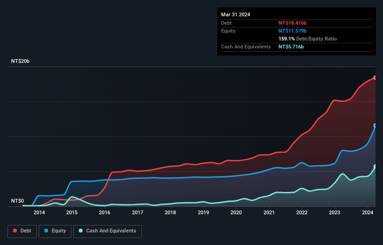Click the Mar 31 2024 tooltip date
Screen dimensions: 383x245
[x=236, y=14]
